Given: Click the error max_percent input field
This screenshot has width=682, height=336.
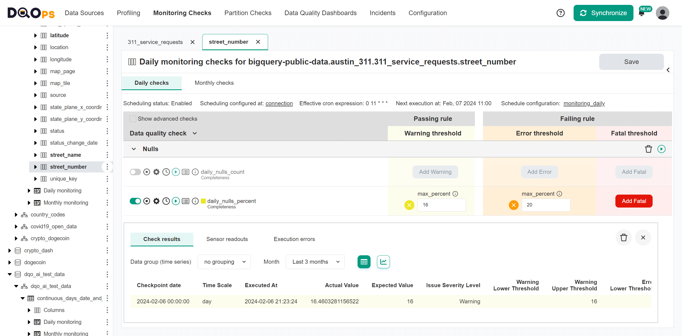Looking at the screenshot, I should [546, 205].
